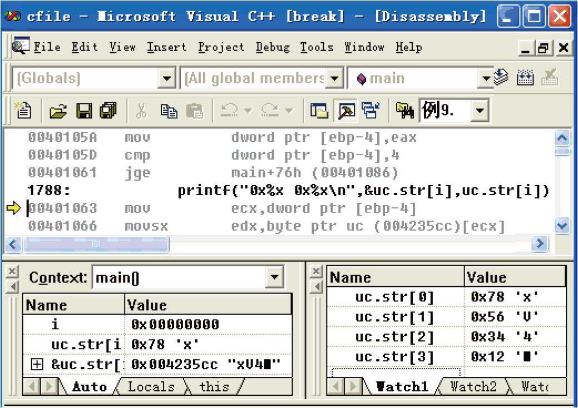Click the Compile icon next to main combo
The image size is (578, 408).
501,77
